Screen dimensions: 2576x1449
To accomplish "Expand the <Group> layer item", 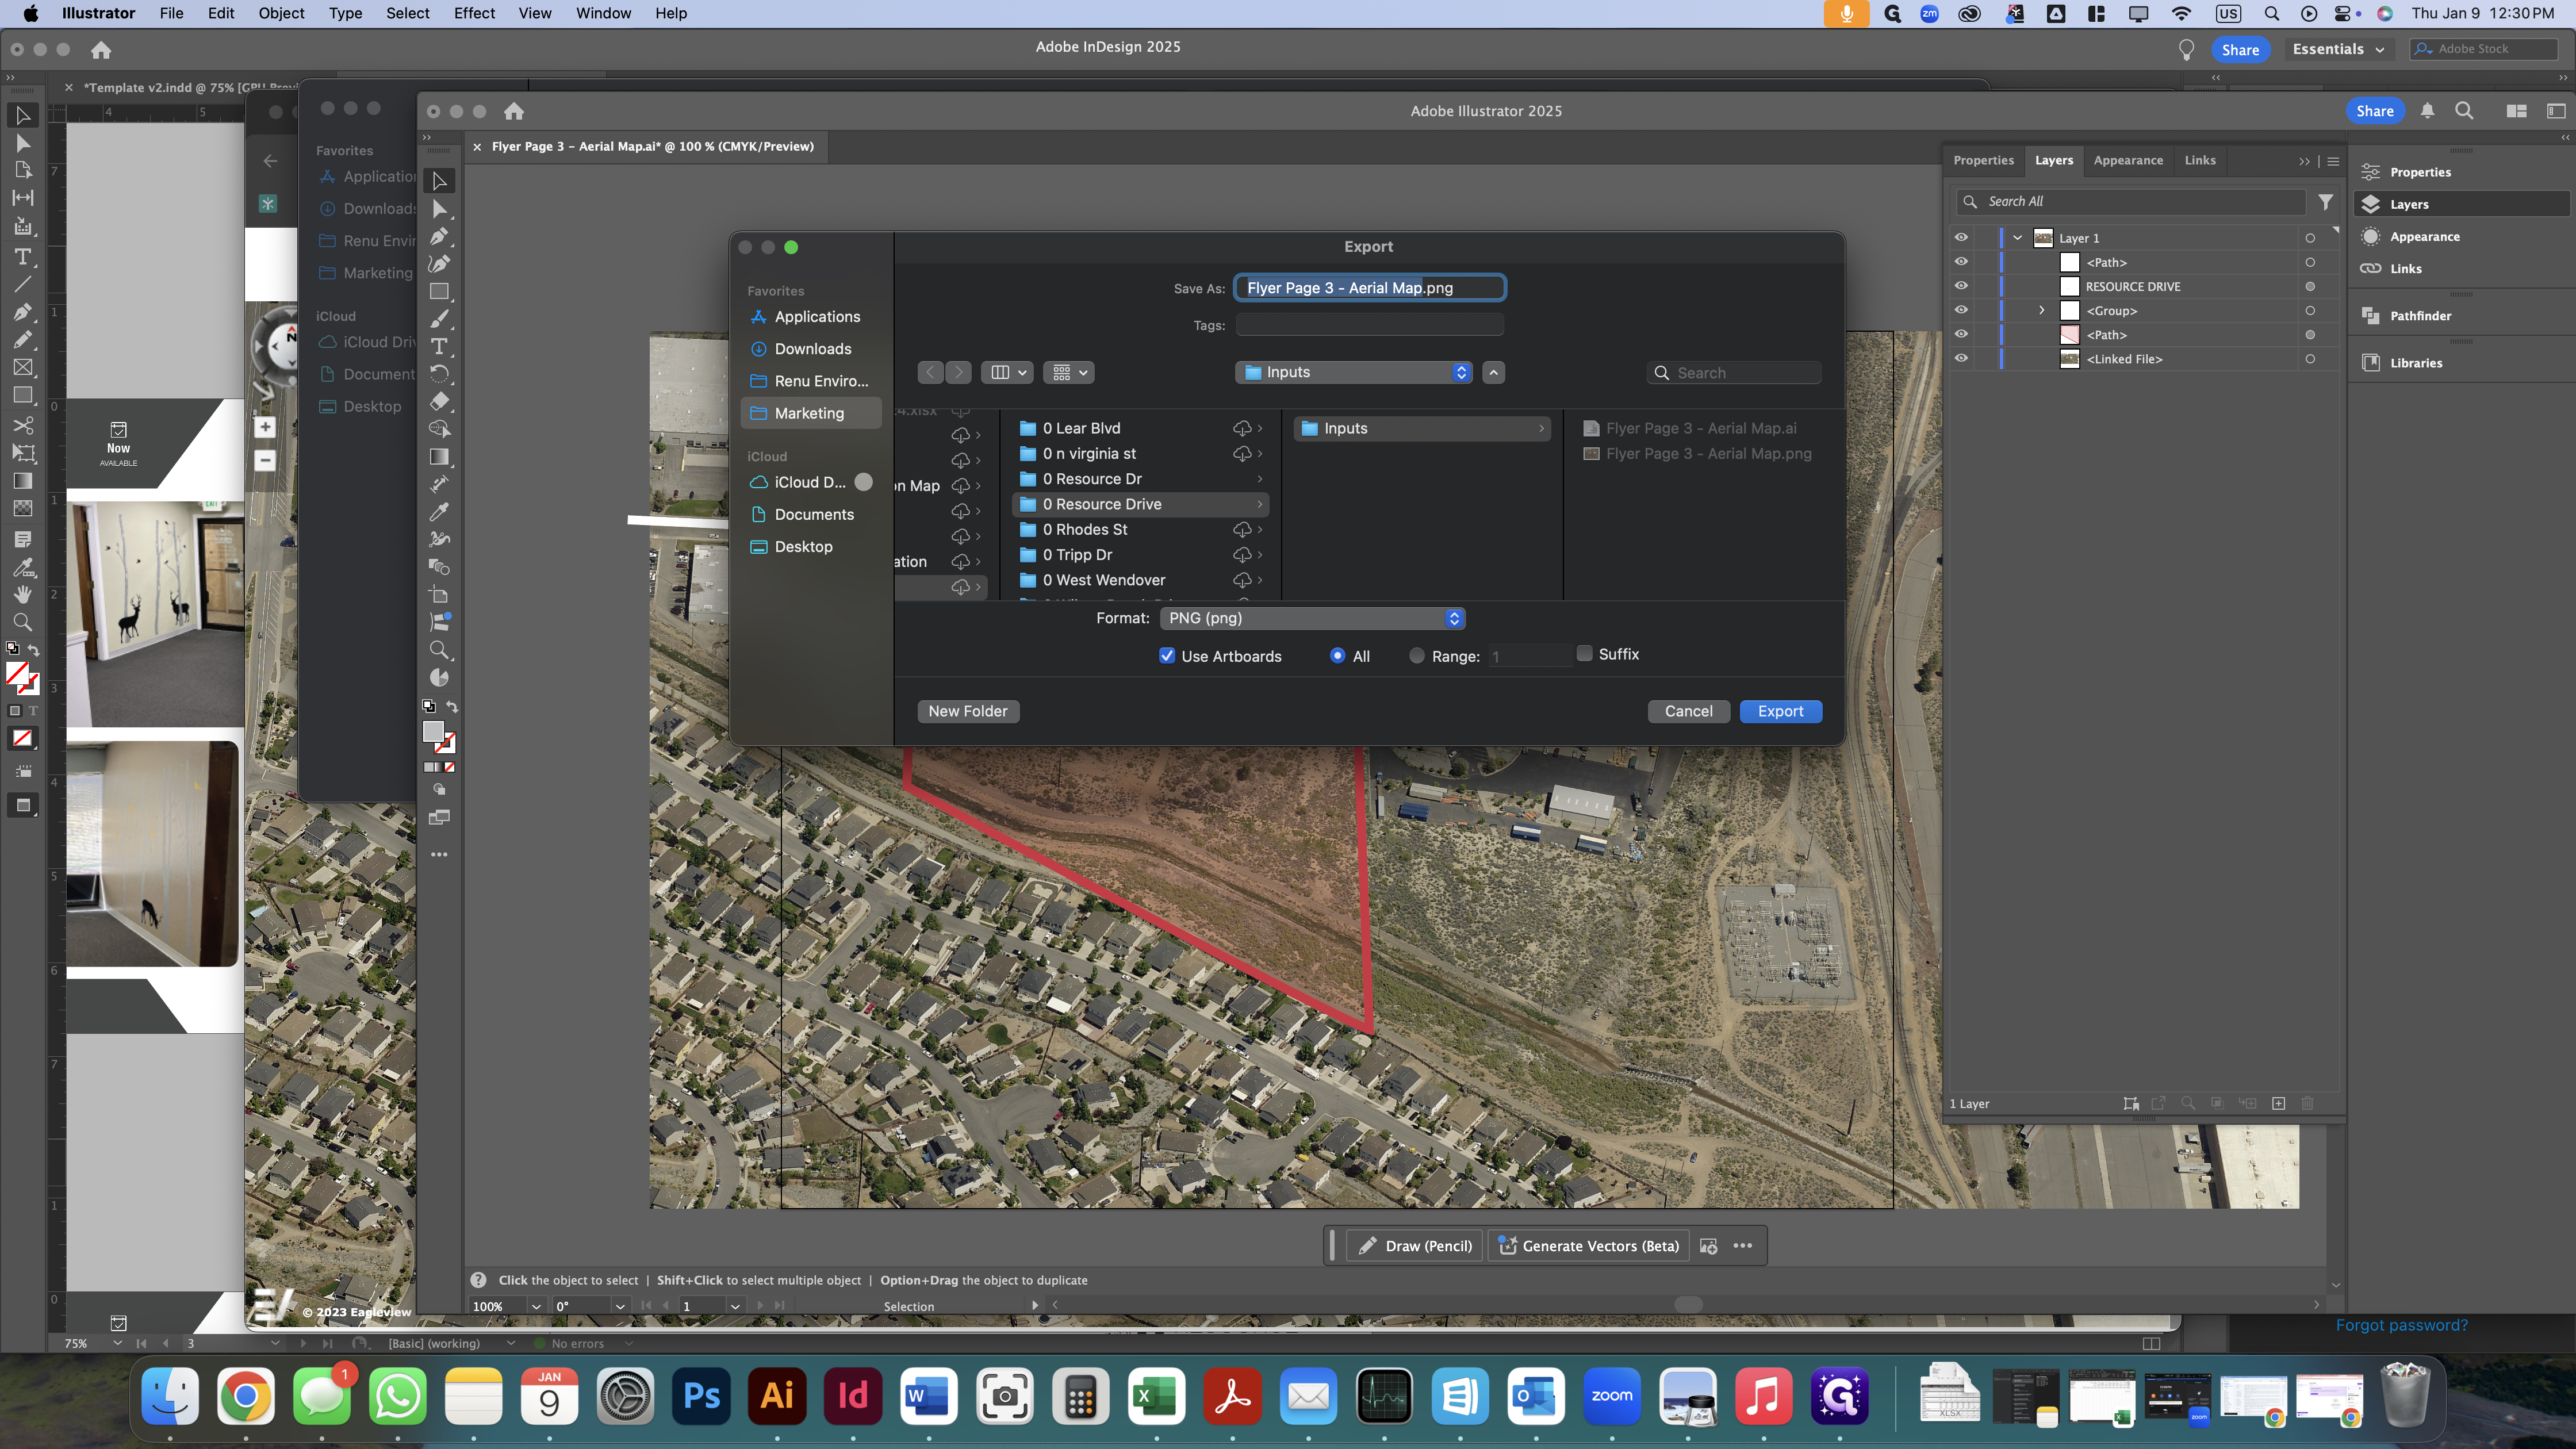I will click(2042, 311).
